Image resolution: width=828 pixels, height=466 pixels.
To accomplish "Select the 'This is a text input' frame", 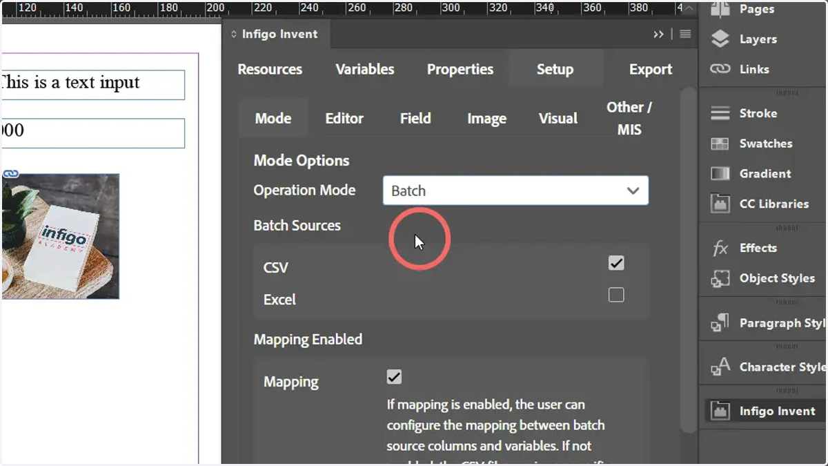I will 93,85.
